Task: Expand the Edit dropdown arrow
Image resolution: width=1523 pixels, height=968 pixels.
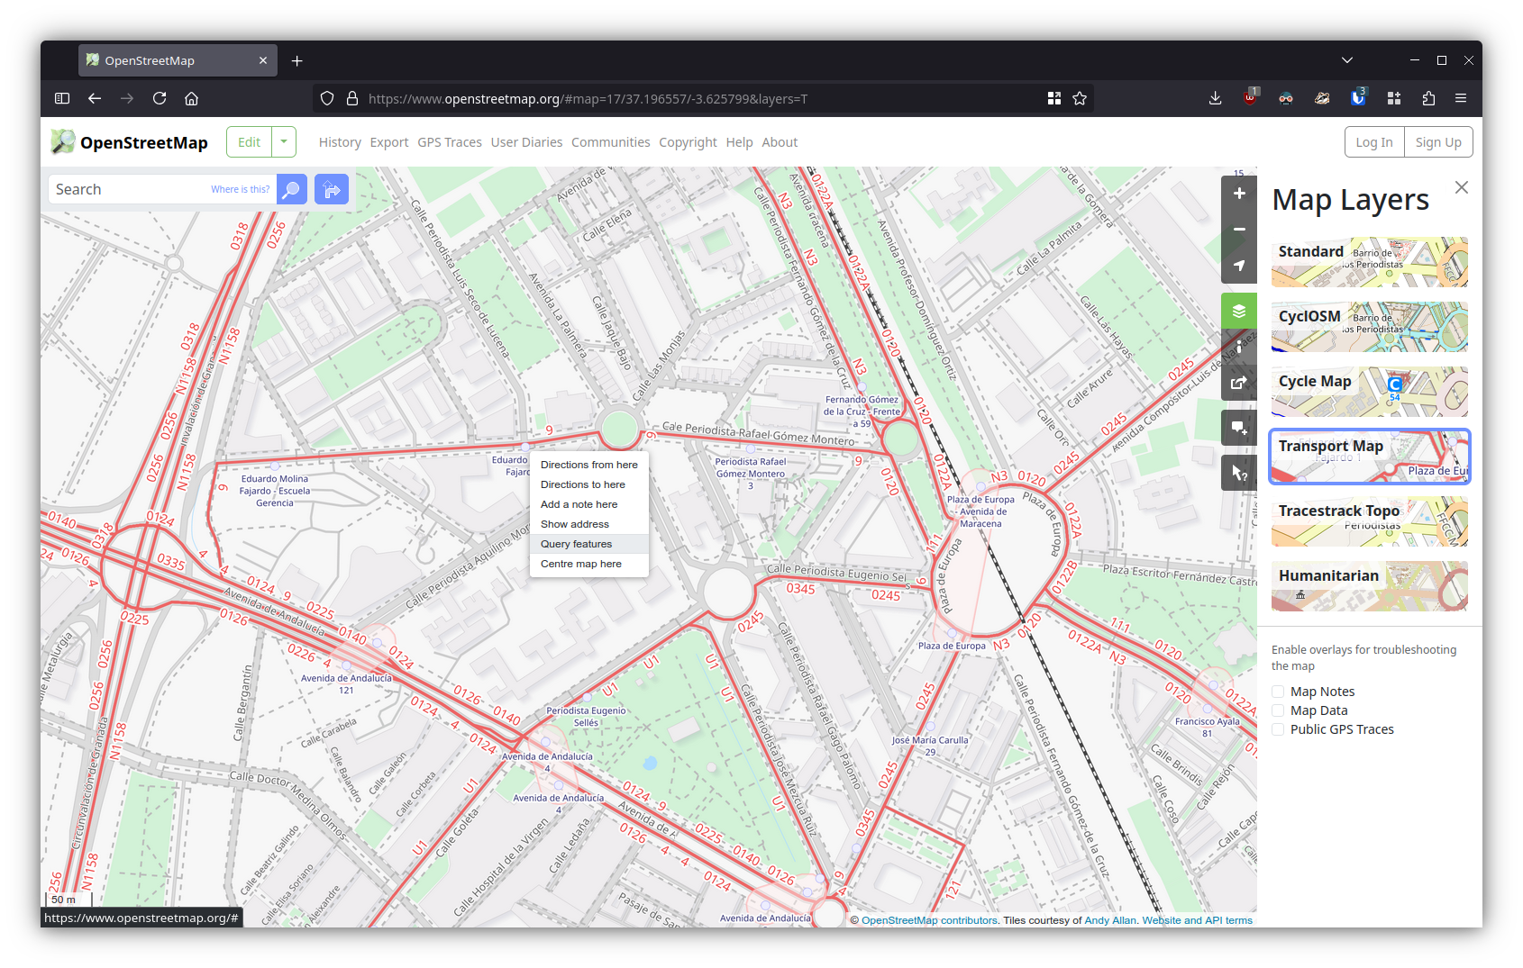Action: [x=284, y=142]
